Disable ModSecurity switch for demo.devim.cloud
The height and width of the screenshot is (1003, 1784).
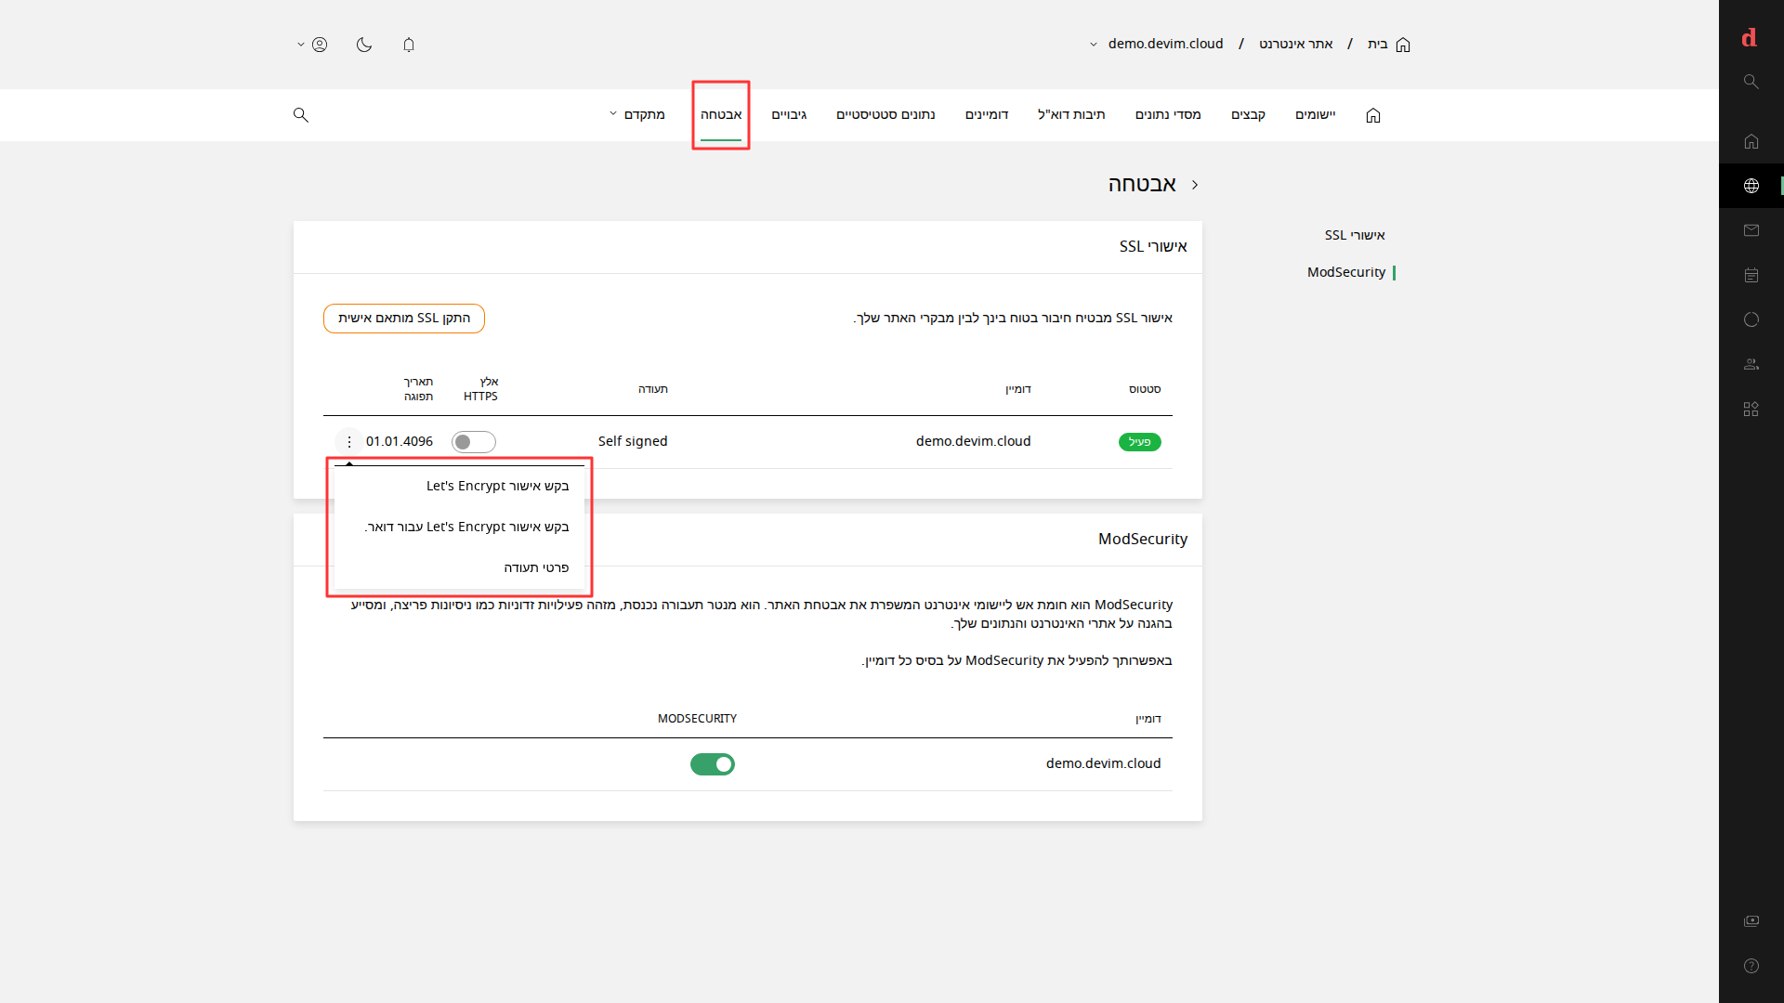click(x=713, y=764)
